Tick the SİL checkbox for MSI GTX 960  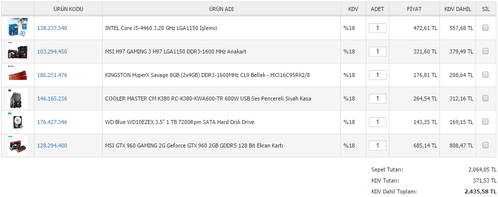pos(485,145)
